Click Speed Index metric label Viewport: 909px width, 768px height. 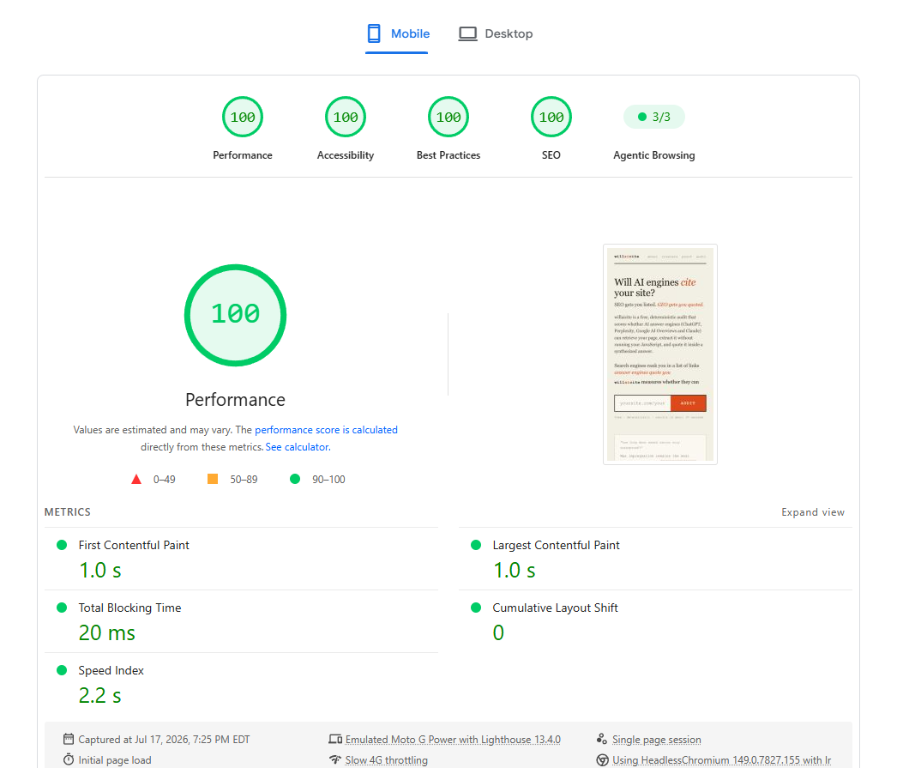111,670
